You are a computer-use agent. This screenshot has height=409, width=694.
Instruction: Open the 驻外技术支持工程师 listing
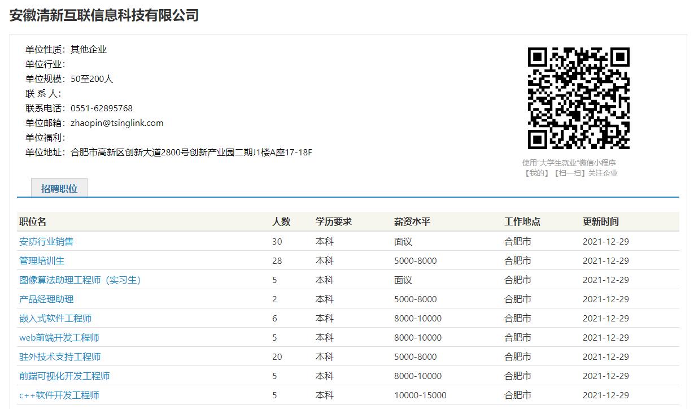click(x=60, y=357)
